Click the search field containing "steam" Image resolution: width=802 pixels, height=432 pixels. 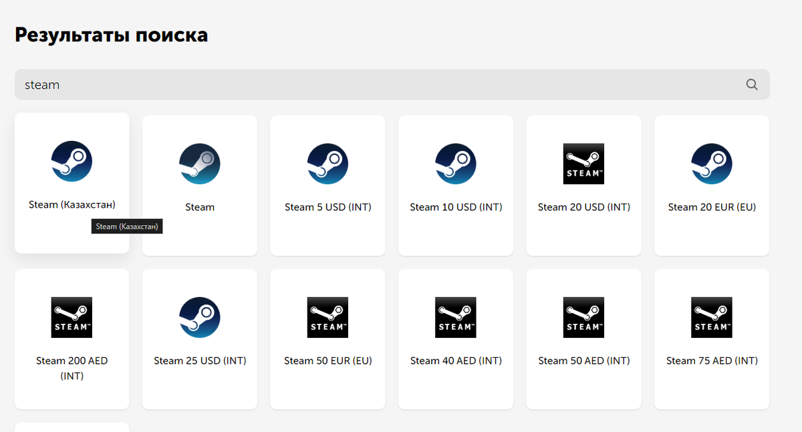coord(392,85)
